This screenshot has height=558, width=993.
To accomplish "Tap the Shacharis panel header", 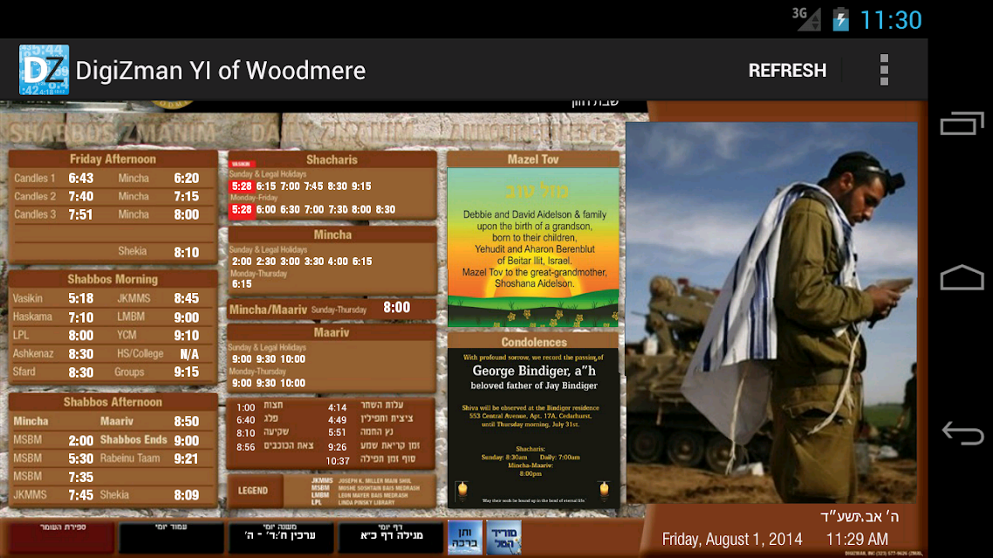I will pos(332,160).
